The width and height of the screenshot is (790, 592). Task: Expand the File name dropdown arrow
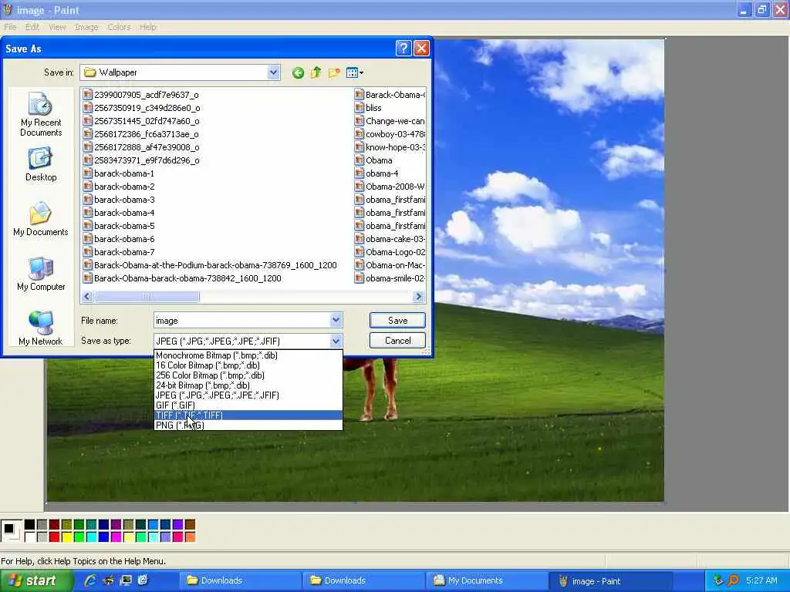(x=336, y=320)
